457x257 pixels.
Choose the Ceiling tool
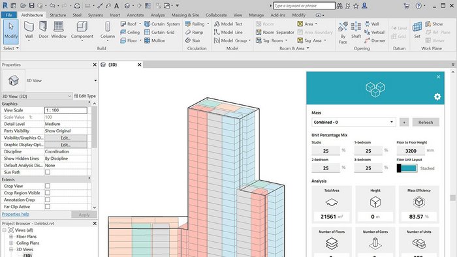[x=130, y=33]
